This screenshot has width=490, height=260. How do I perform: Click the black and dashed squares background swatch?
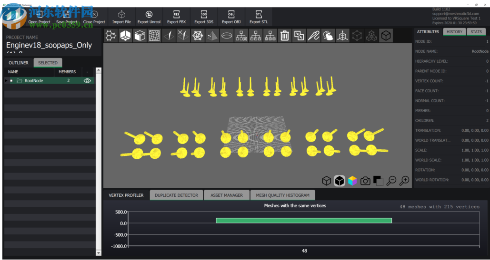pos(378,181)
